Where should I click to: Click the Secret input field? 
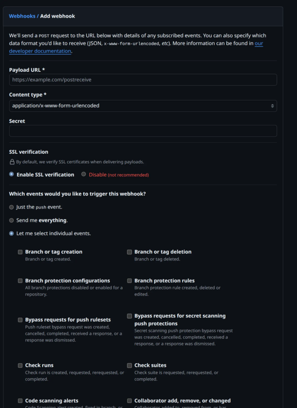point(143,131)
